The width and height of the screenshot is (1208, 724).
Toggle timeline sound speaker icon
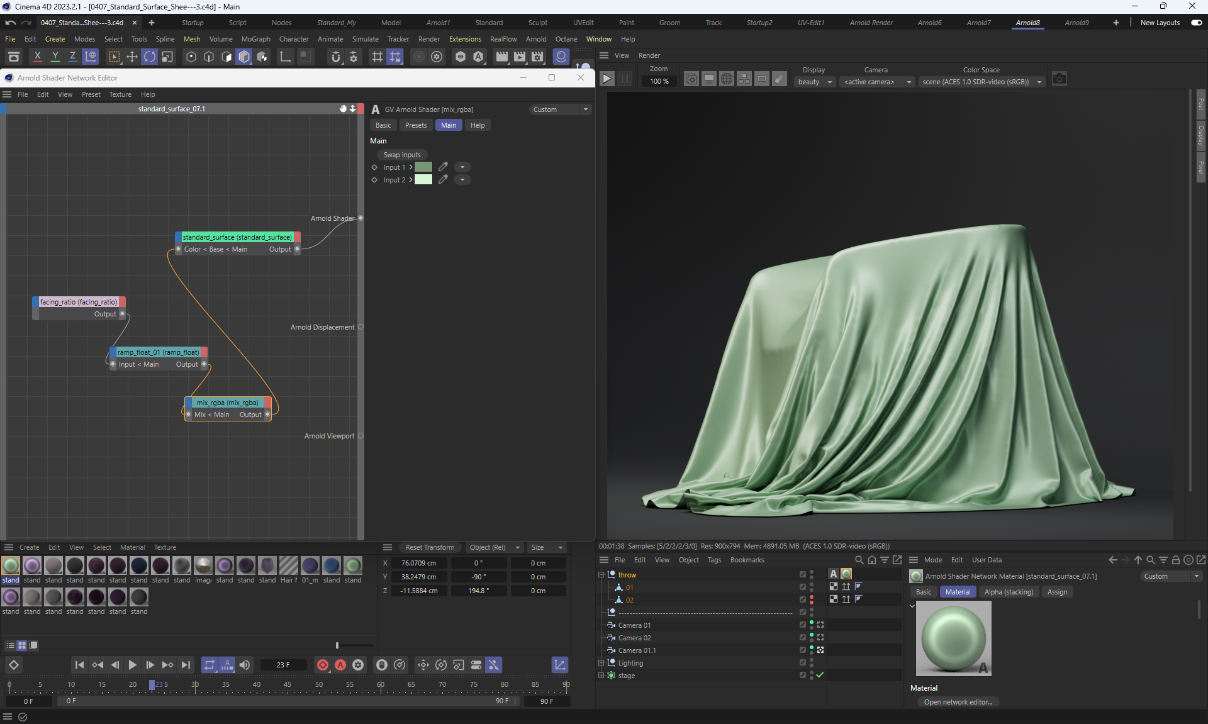(x=245, y=665)
